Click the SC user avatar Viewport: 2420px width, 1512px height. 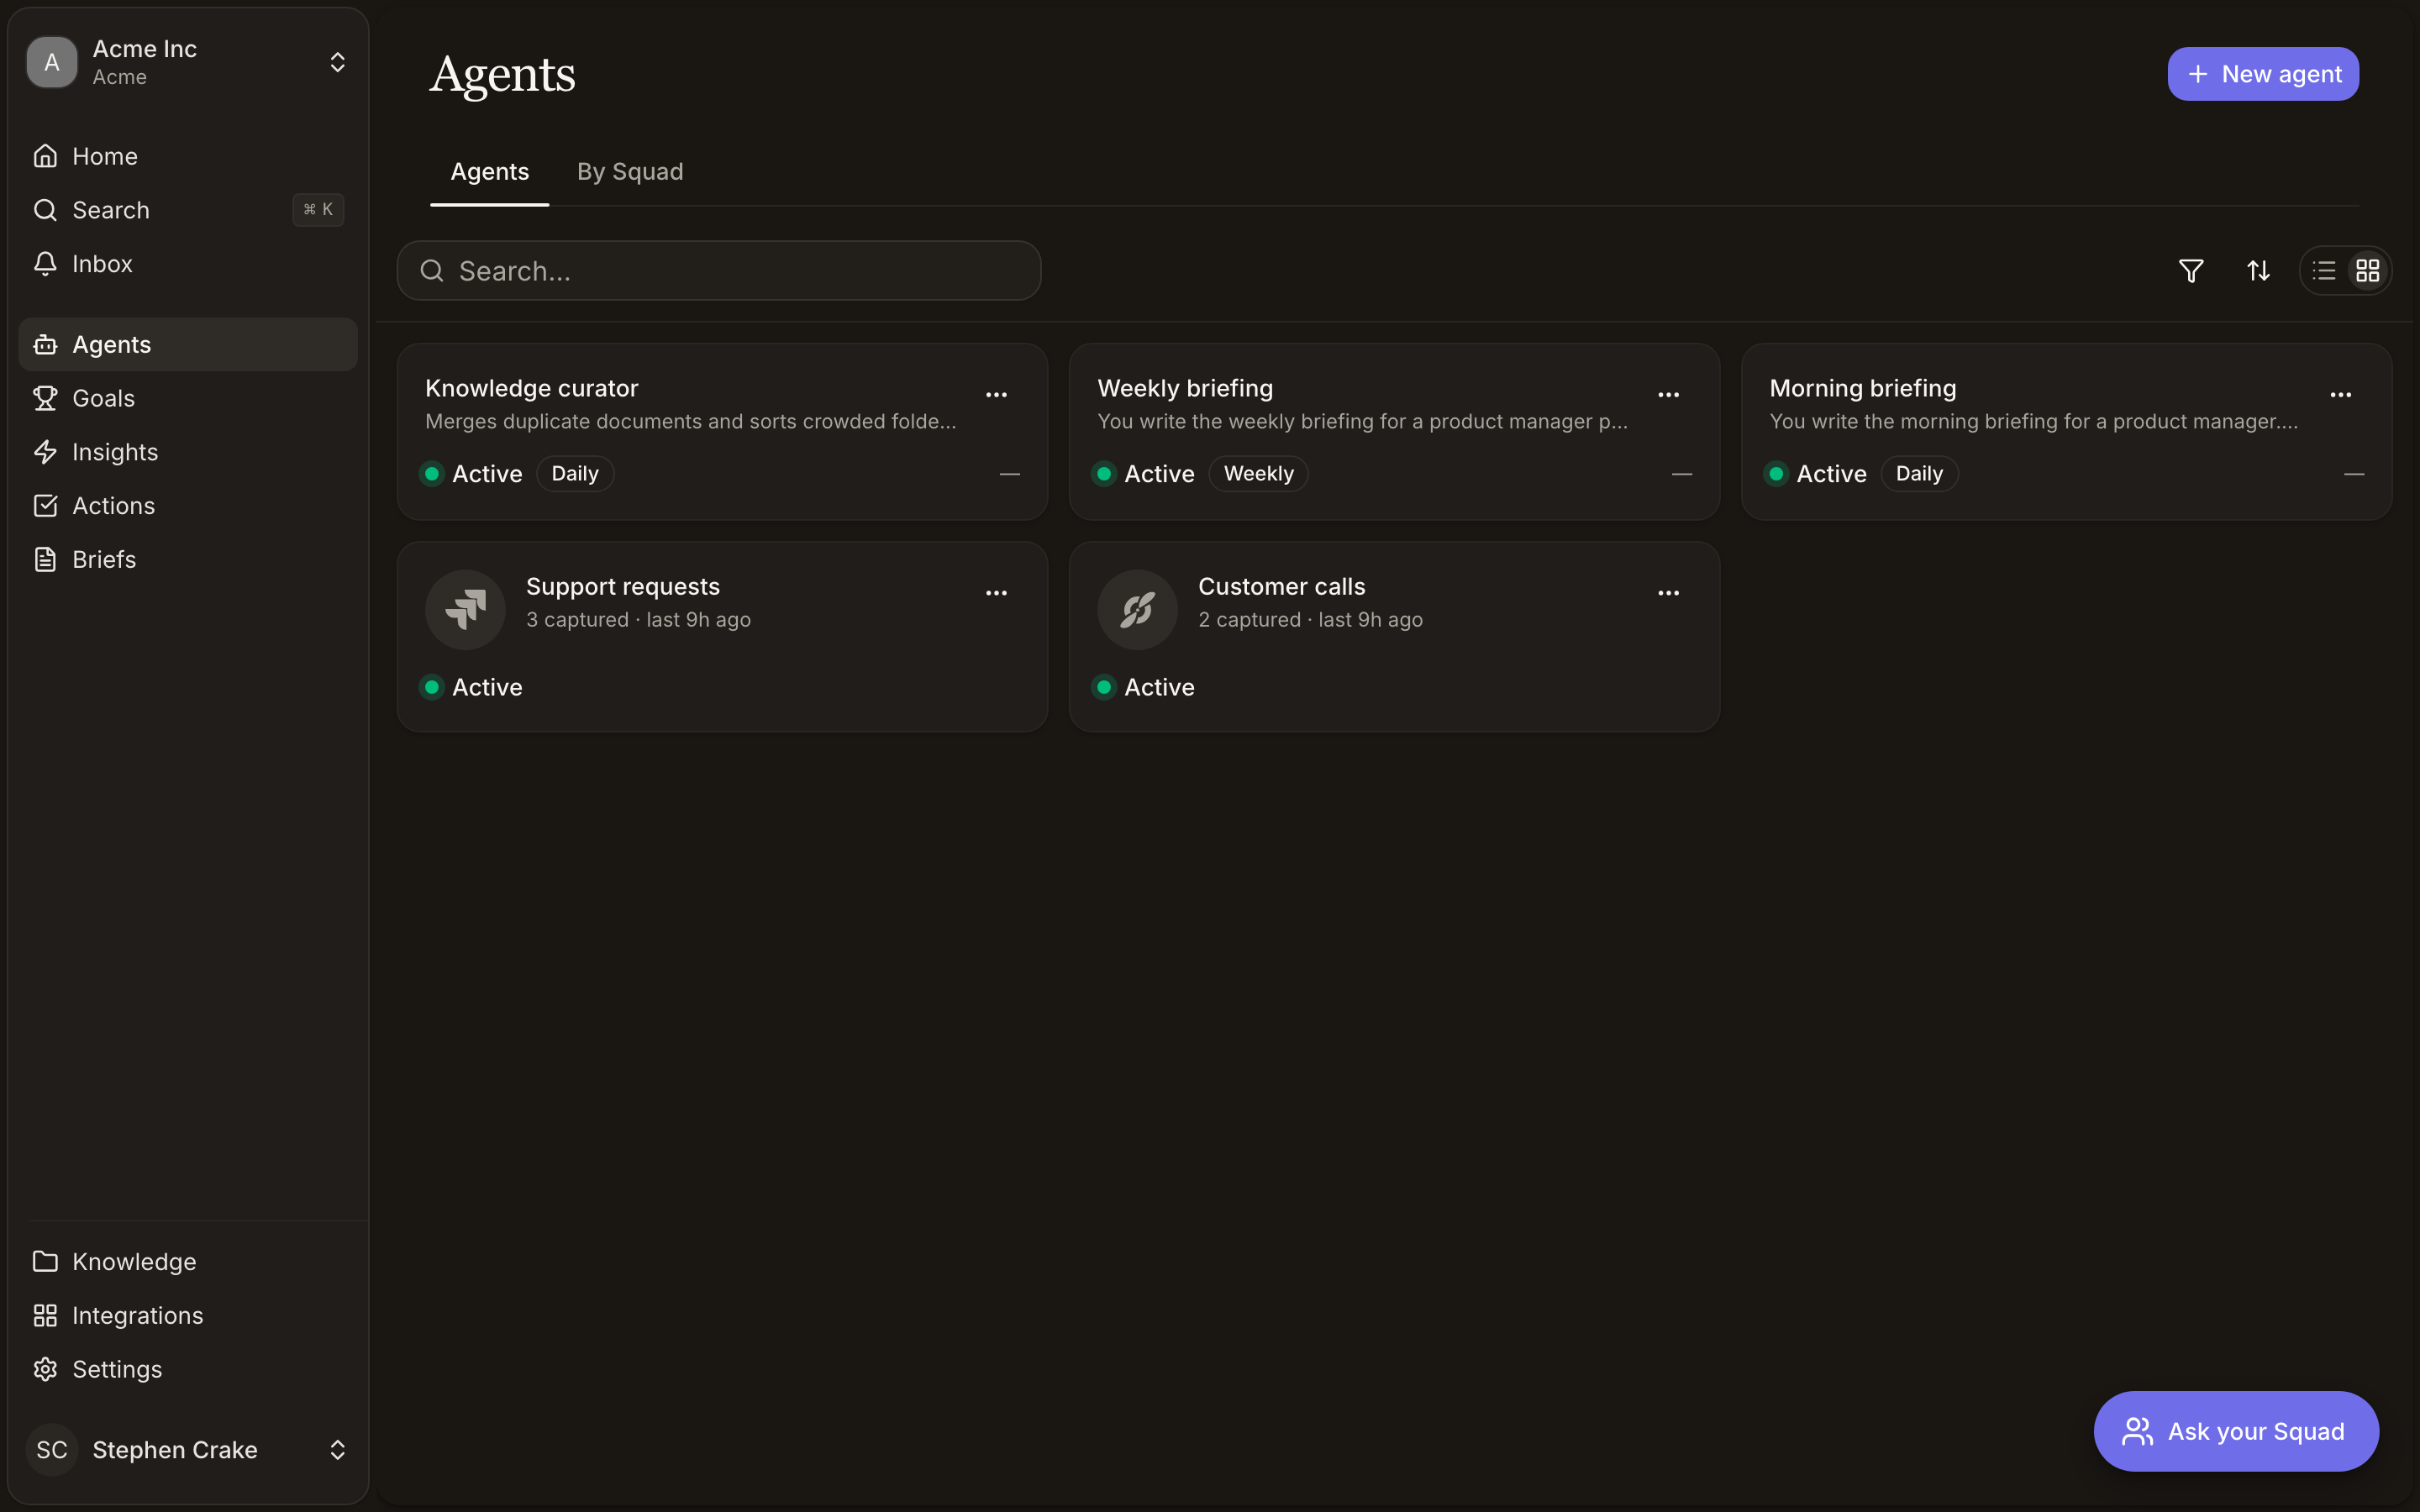52,1450
